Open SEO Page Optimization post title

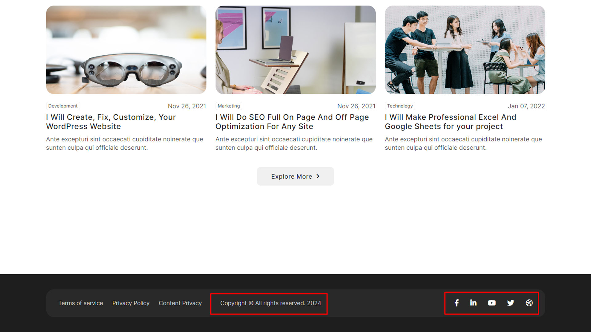(292, 122)
